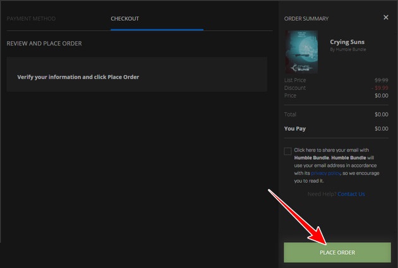This screenshot has height=268, width=398.
Task: Click the Order Summary heading
Action: pyautogui.click(x=306, y=18)
